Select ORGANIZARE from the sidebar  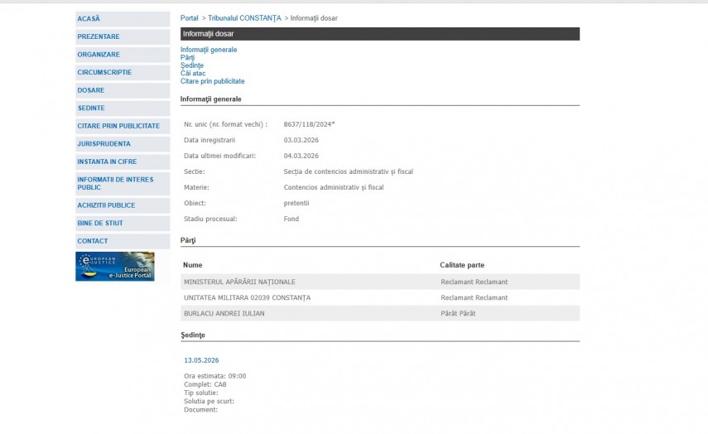tap(99, 55)
